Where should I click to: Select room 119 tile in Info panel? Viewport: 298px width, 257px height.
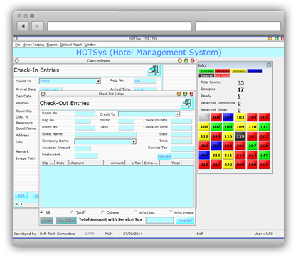point(240,136)
